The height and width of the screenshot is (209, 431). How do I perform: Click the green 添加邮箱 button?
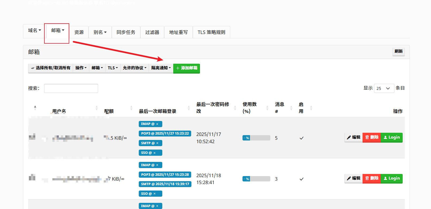(x=187, y=68)
